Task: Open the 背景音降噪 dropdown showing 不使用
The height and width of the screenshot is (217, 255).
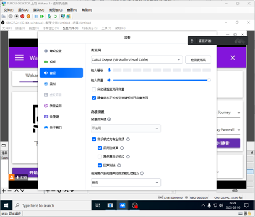Action: click(126, 128)
